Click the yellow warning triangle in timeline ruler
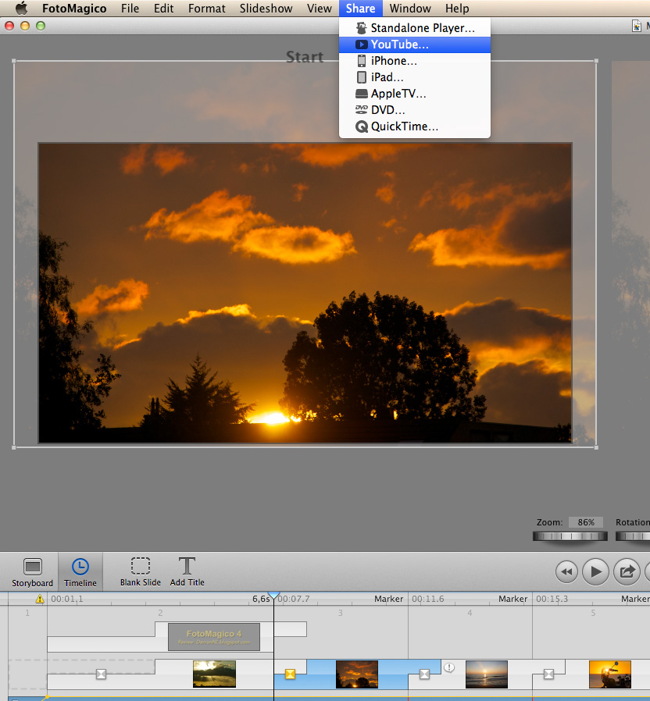650x701 pixels. [40, 599]
